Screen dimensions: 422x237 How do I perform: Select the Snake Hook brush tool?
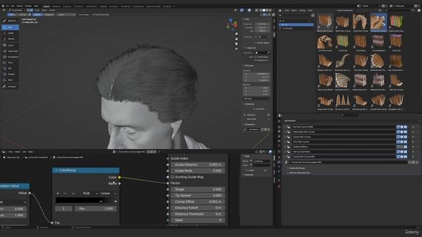point(10,51)
